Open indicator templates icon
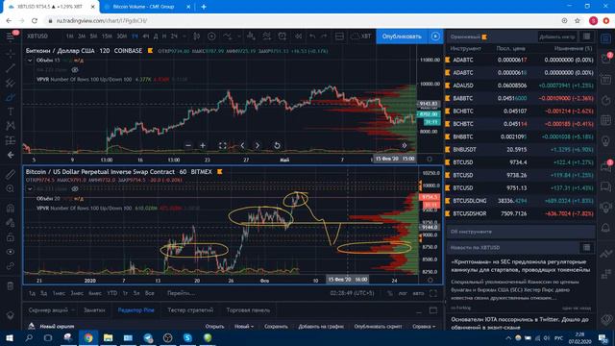The width and height of the screenshot is (615, 346). [x=267, y=37]
